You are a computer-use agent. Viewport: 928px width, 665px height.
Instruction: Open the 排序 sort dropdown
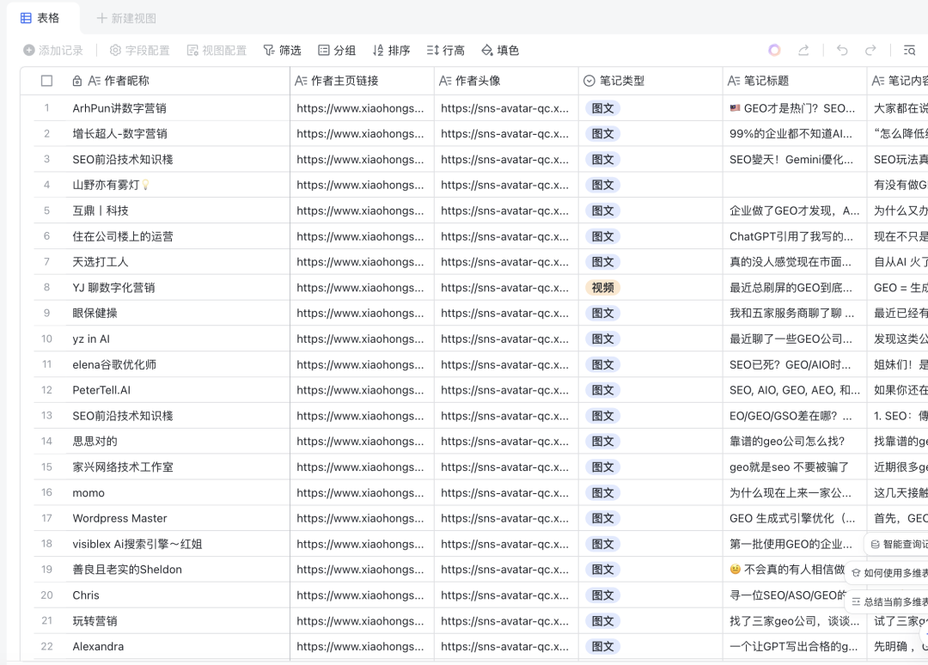[x=391, y=51]
